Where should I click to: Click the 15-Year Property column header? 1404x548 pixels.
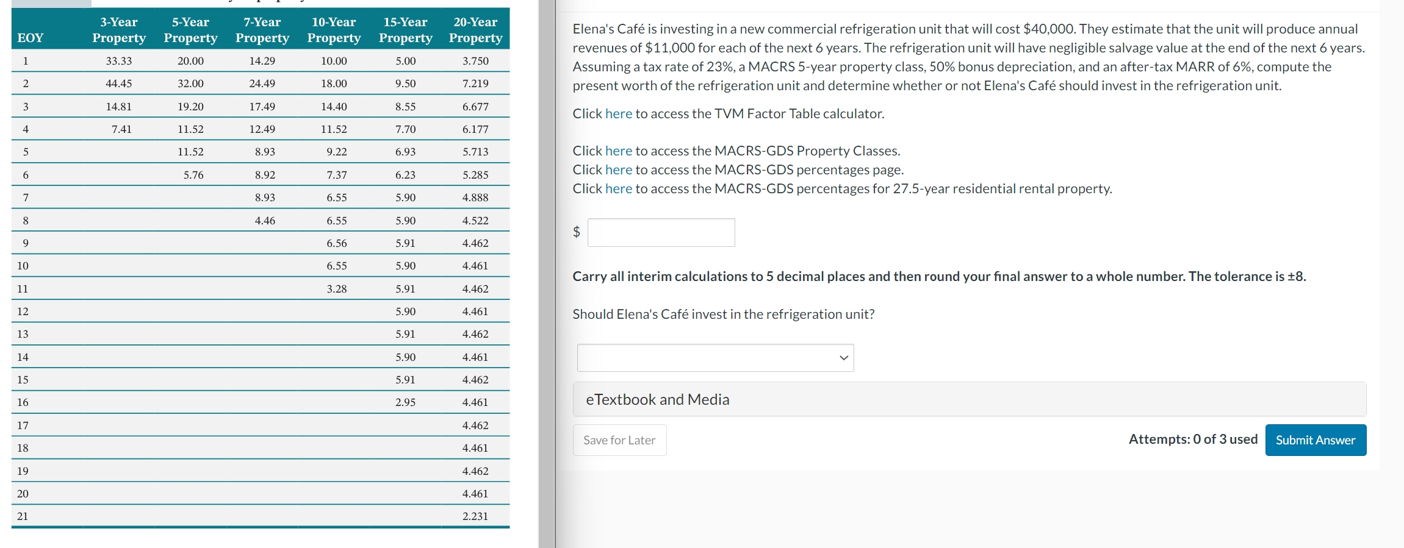pyautogui.click(x=406, y=30)
